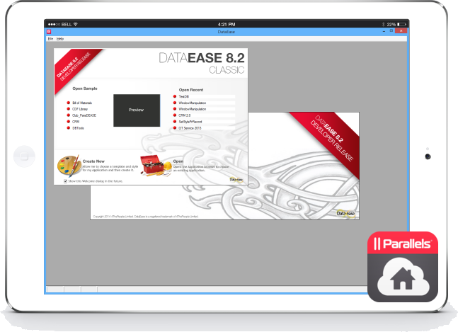Untick Show this Welcome dialog in the future
458x332 pixels.
pyautogui.click(x=65, y=181)
